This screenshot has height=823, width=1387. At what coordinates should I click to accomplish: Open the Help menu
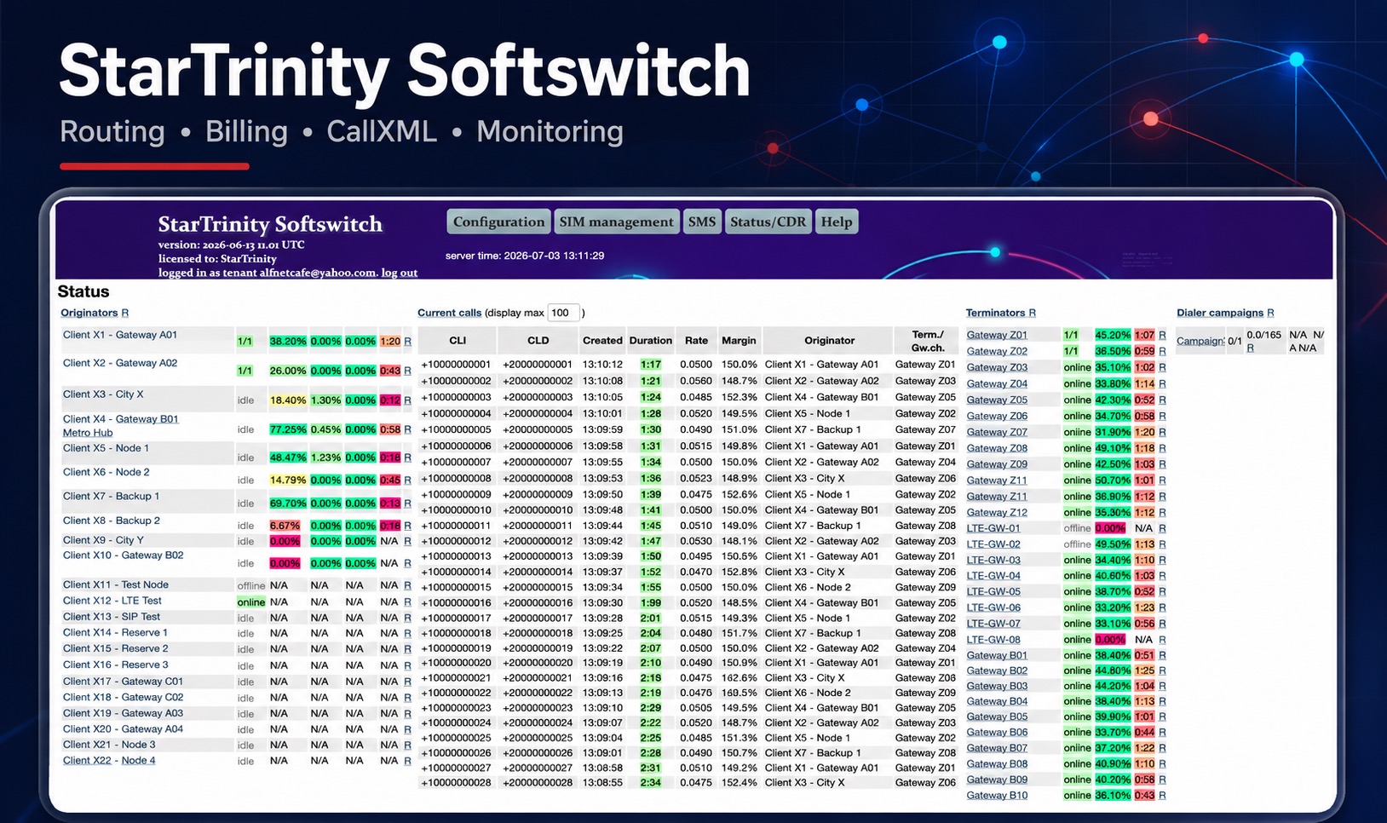coord(836,222)
